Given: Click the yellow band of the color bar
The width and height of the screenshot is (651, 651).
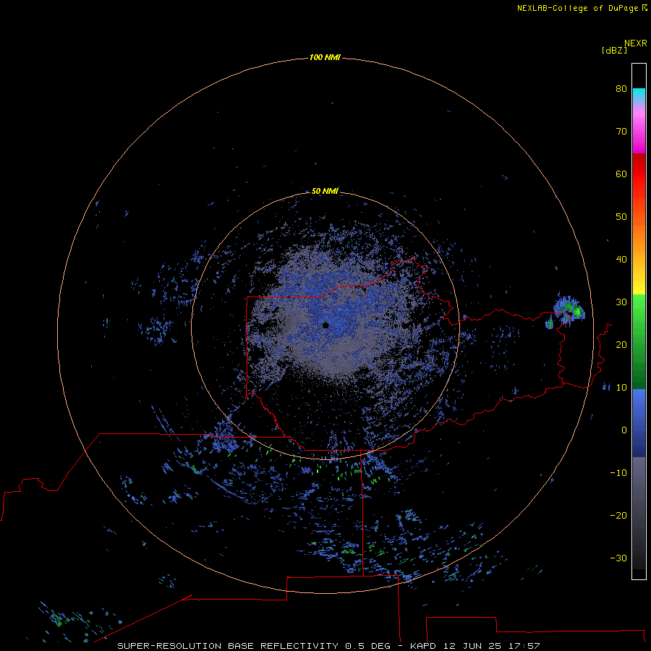Looking at the screenshot, I should click(x=639, y=286).
